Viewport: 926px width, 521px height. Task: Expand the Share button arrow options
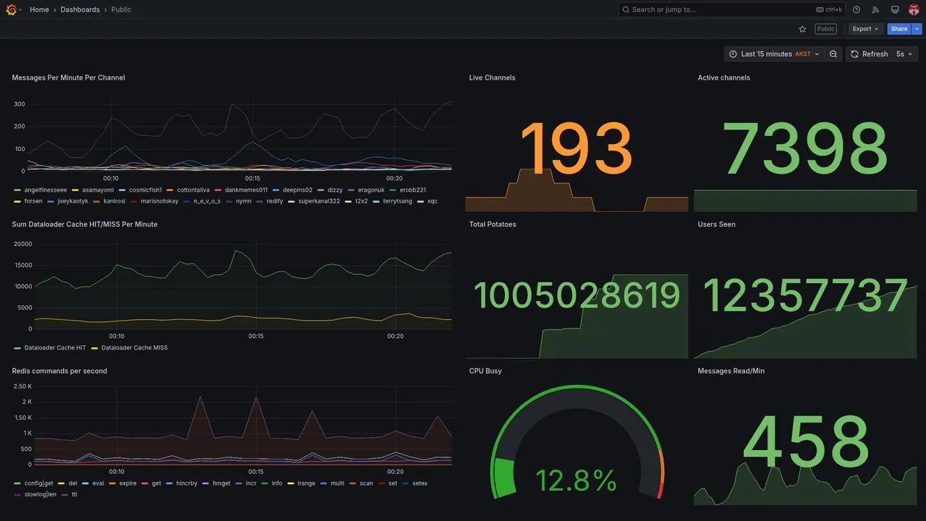point(917,29)
